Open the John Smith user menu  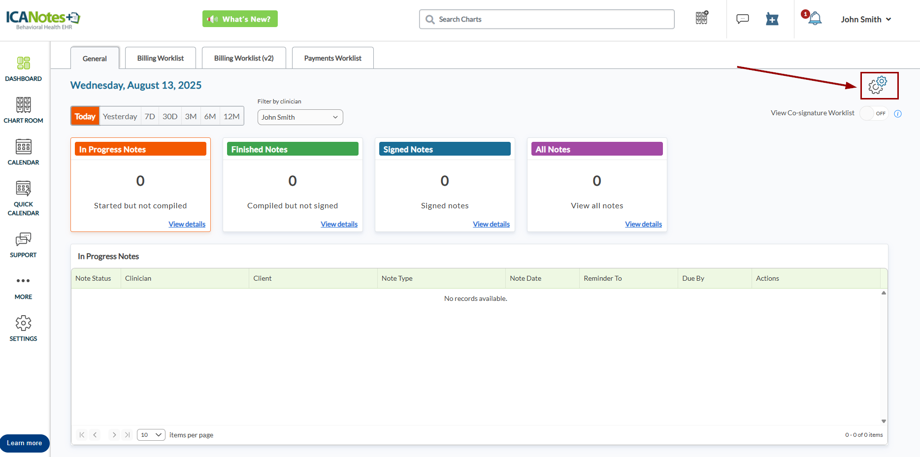tap(866, 19)
